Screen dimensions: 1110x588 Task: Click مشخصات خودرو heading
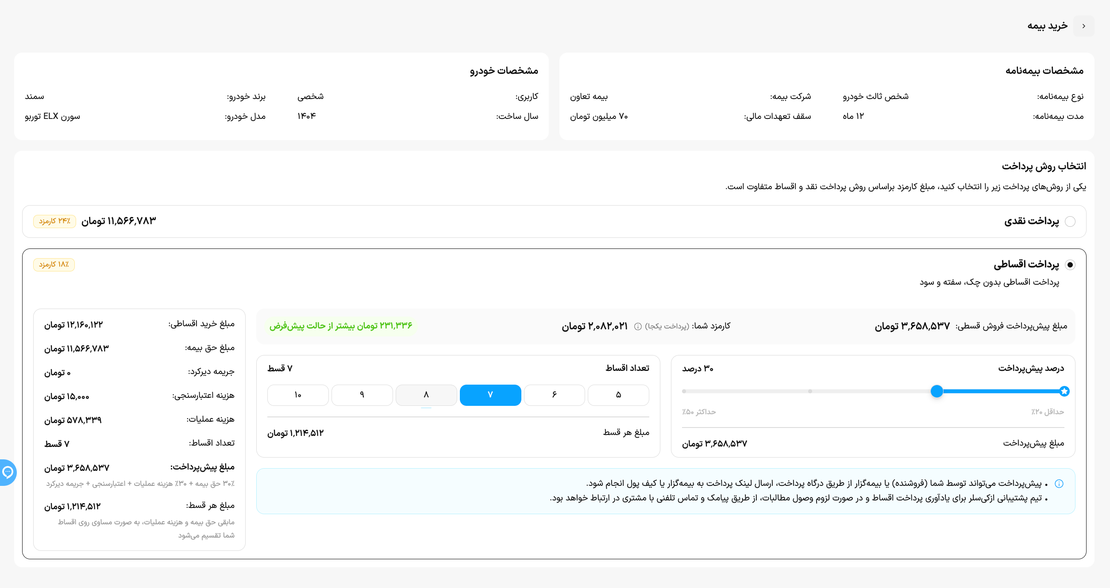(504, 71)
